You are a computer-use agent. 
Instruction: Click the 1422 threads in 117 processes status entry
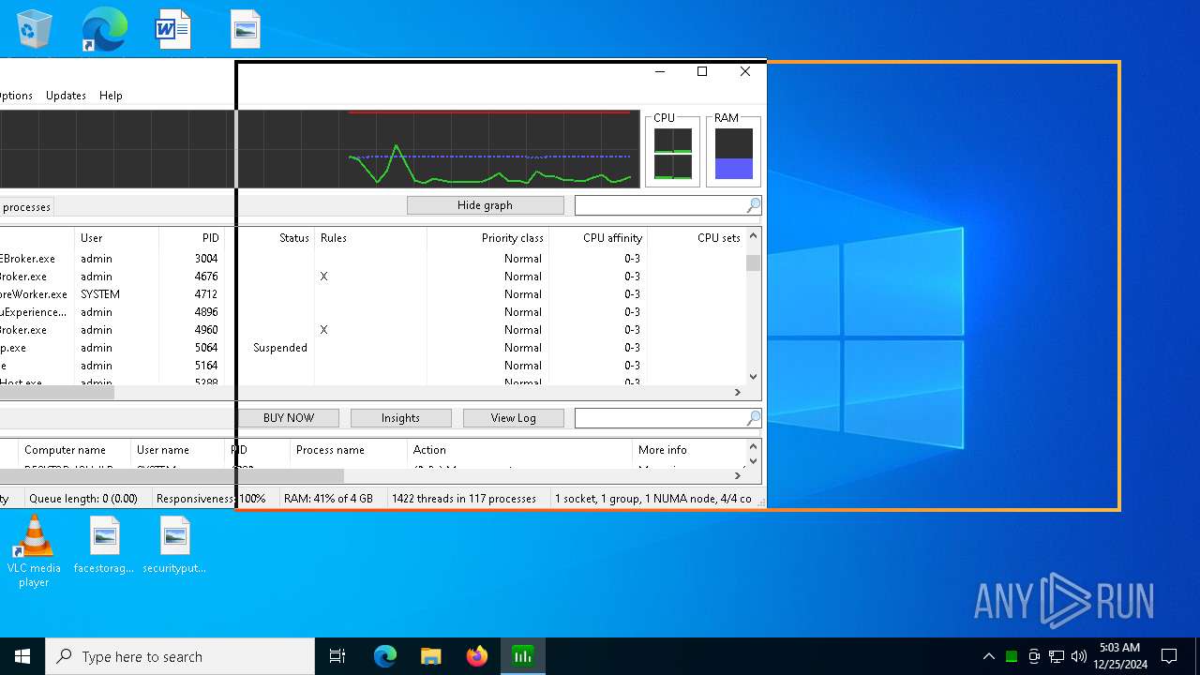pyautogui.click(x=464, y=499)
